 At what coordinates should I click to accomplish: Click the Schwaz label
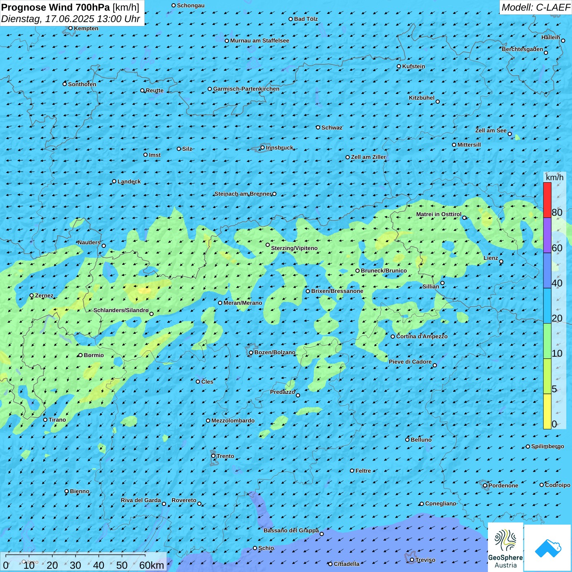point(332,127)
